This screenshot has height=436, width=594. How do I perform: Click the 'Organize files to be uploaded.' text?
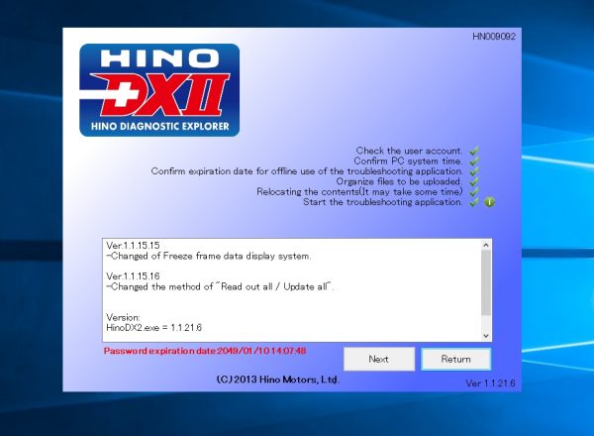[399, 181]
